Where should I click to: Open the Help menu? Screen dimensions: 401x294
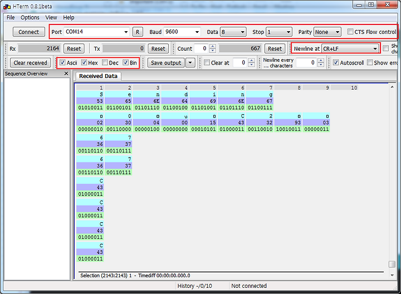click(x=69, y=17)
